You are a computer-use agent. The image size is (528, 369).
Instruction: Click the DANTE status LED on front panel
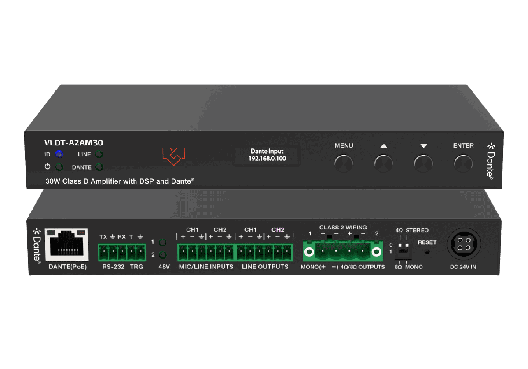tap(99, 167)
